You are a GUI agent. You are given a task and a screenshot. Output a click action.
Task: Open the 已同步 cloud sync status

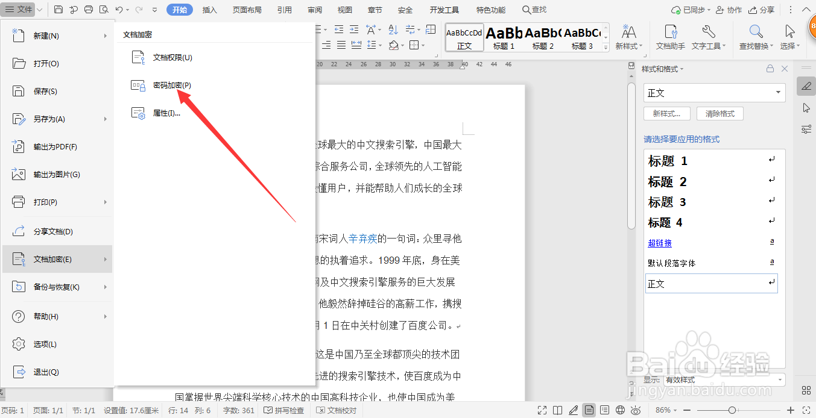691,10
